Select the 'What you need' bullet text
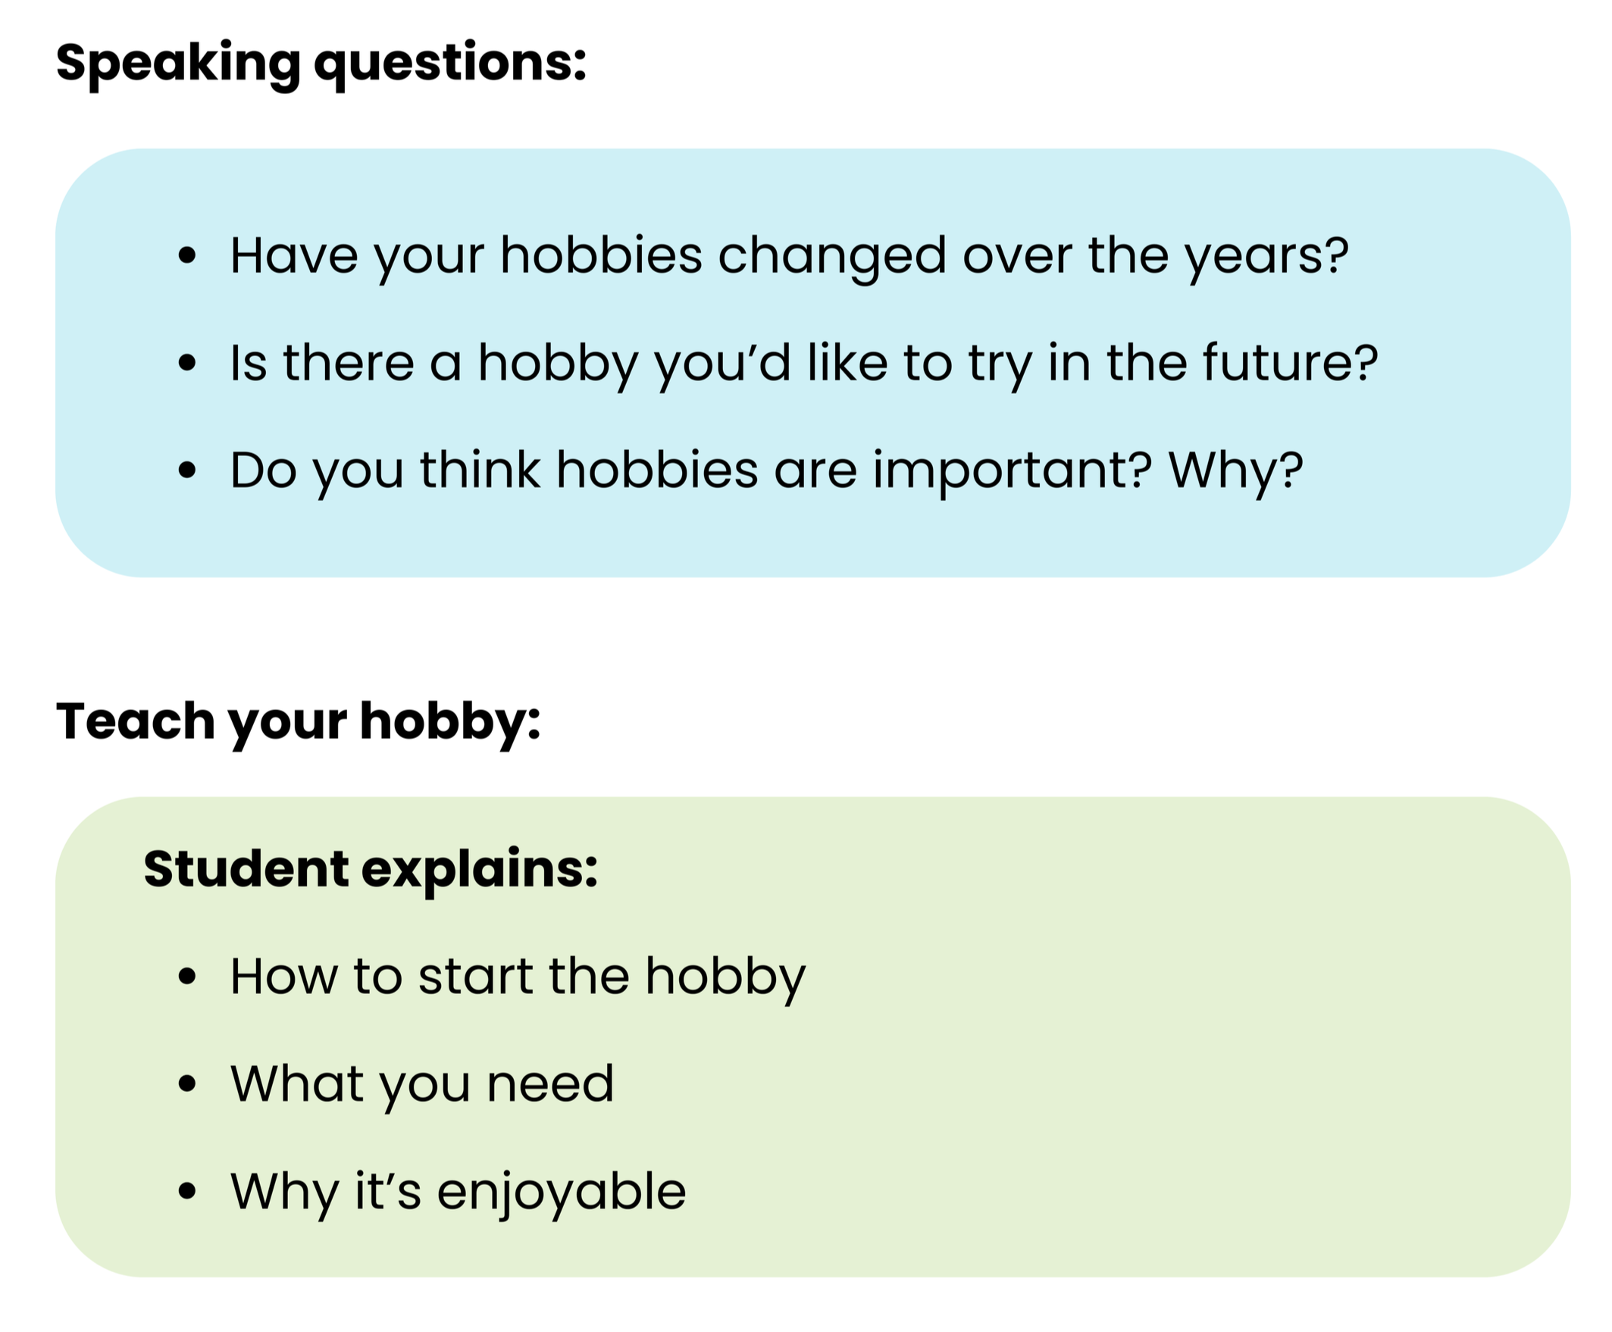Viewport: 1612px width, 1332px height. (x=422, y=1085)
